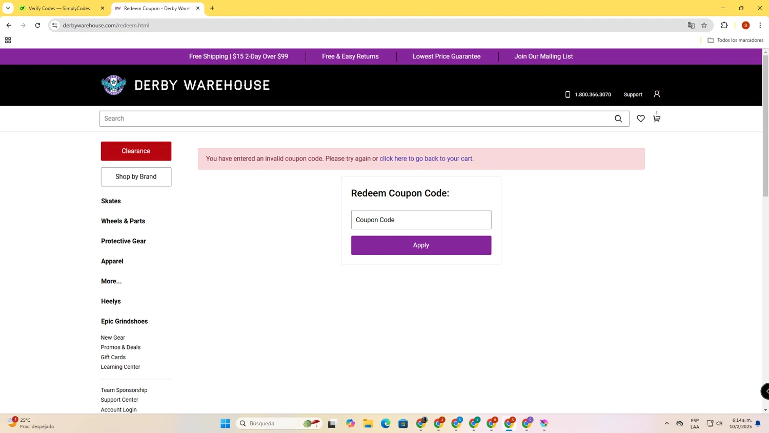Open Gift Cards link
The height and width of the screenshot is (433, 769).
pyautogui.click(x=113, y=357)
